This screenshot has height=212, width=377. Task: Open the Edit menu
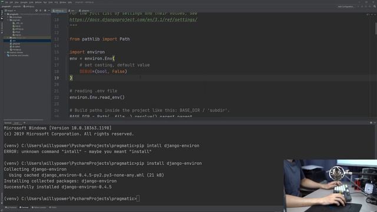coord(11,2)
